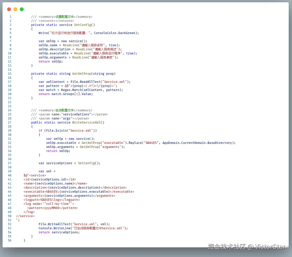Click the closing </service> tag

pyautogui.click(x=25, y=216)
